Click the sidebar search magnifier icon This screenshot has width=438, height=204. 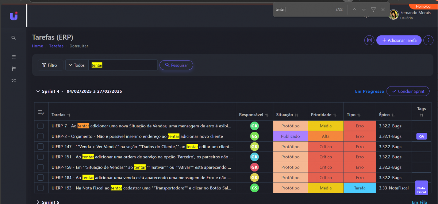(14, 38)
